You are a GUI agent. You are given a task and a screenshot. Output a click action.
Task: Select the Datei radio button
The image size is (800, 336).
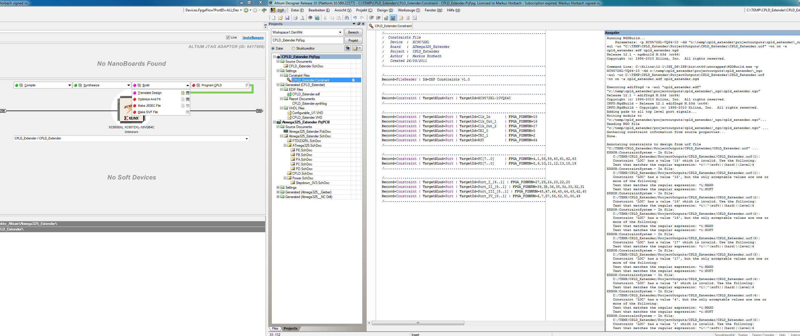pos(273,48)
